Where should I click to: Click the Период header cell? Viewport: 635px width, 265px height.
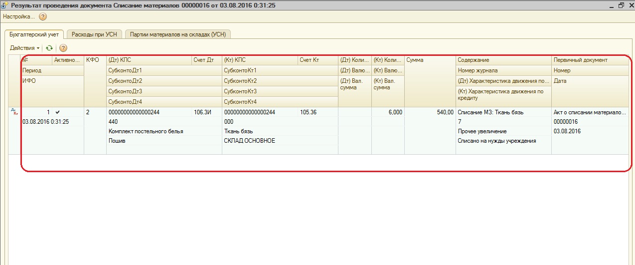[x=52, y=70]
